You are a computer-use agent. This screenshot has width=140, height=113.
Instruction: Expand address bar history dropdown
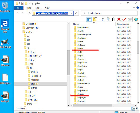click(71, 13)
